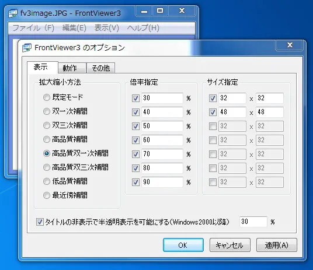This screenshot has height=270, width=313.
Task: Click the 90 zoom ratio input field
Action: coord(162,182)
